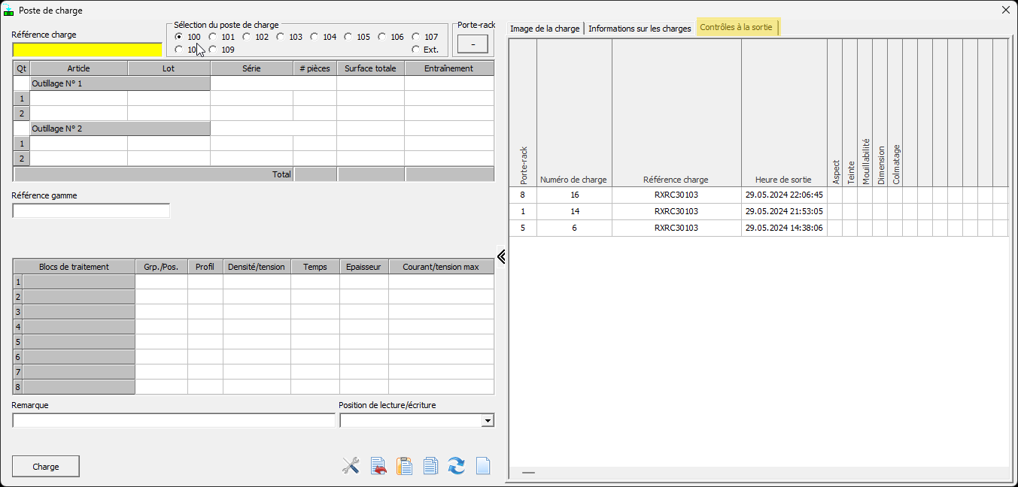Click the blank new document icon

click(x=483, y=466)
